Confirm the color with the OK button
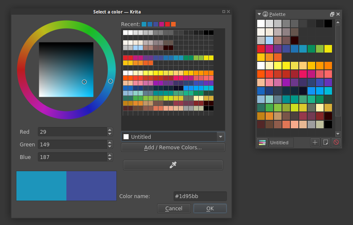This screenshot has width=353, height=225. pyautogui.click(x=210, y=208)
